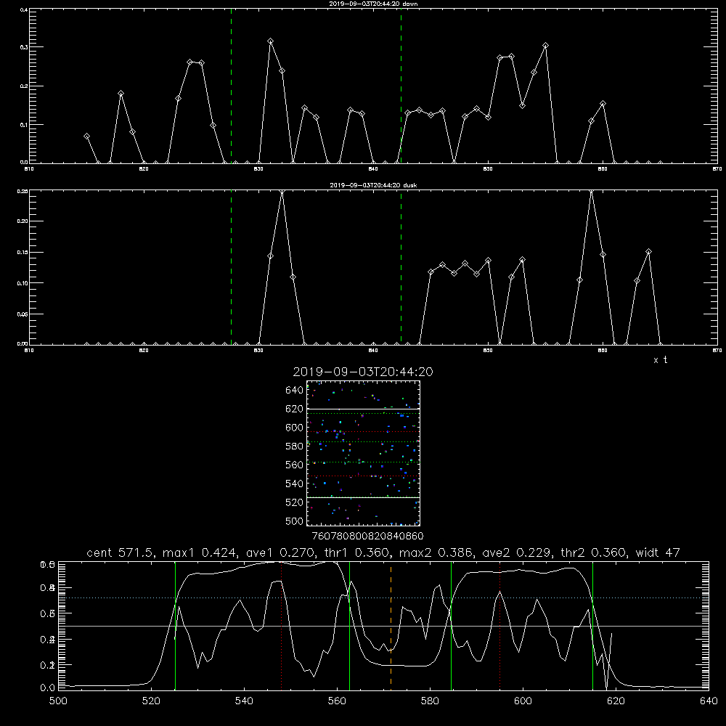726x726 pixels.
Task: Click green vertical line near 562 in bottom plot
Action: click(349, 626)
